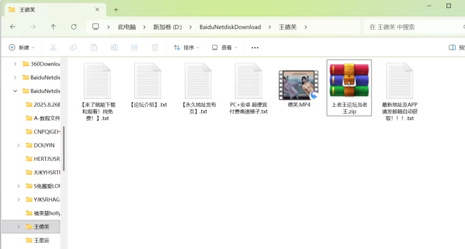The image size is (465, 249).
Task: Open the 查看 view dropdown
Action: coord(224,48)
